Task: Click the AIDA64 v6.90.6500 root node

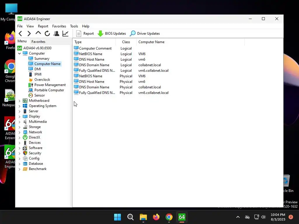Action: coord(37,48)
